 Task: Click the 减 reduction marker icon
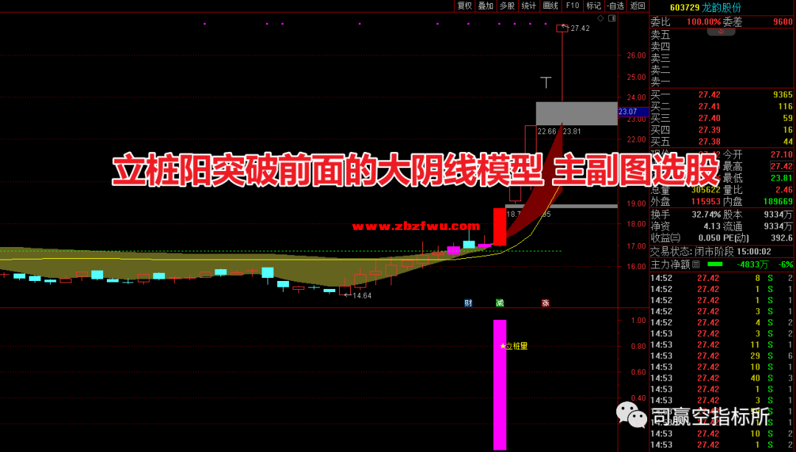500,303
